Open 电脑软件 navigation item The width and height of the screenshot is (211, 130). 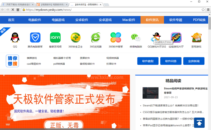coord(35,20)
